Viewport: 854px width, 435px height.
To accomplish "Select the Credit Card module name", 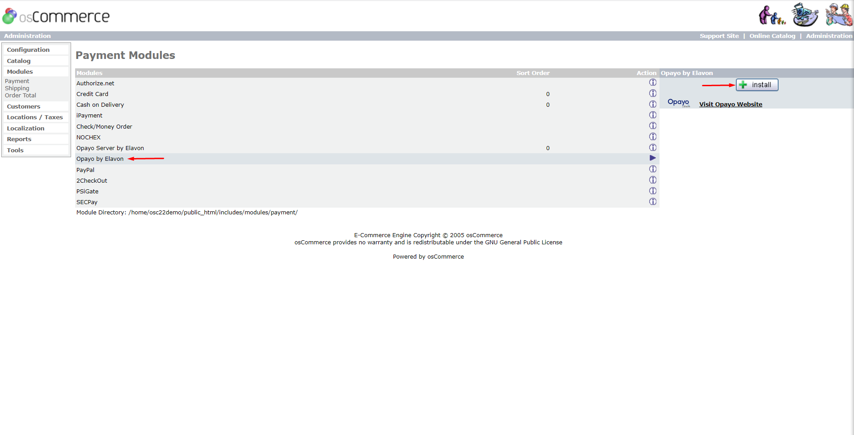I will coord(92,94).
